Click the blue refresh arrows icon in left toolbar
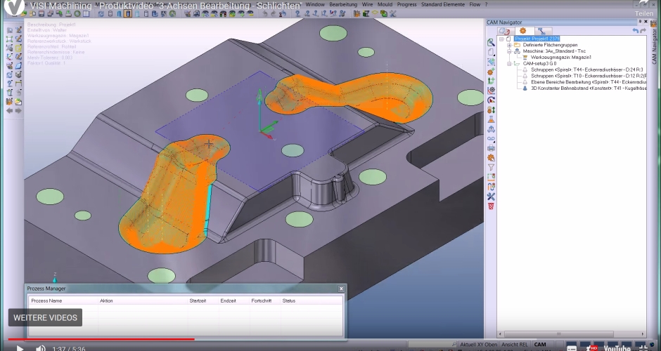The image size is (661, 351). (x=9, y=75)
